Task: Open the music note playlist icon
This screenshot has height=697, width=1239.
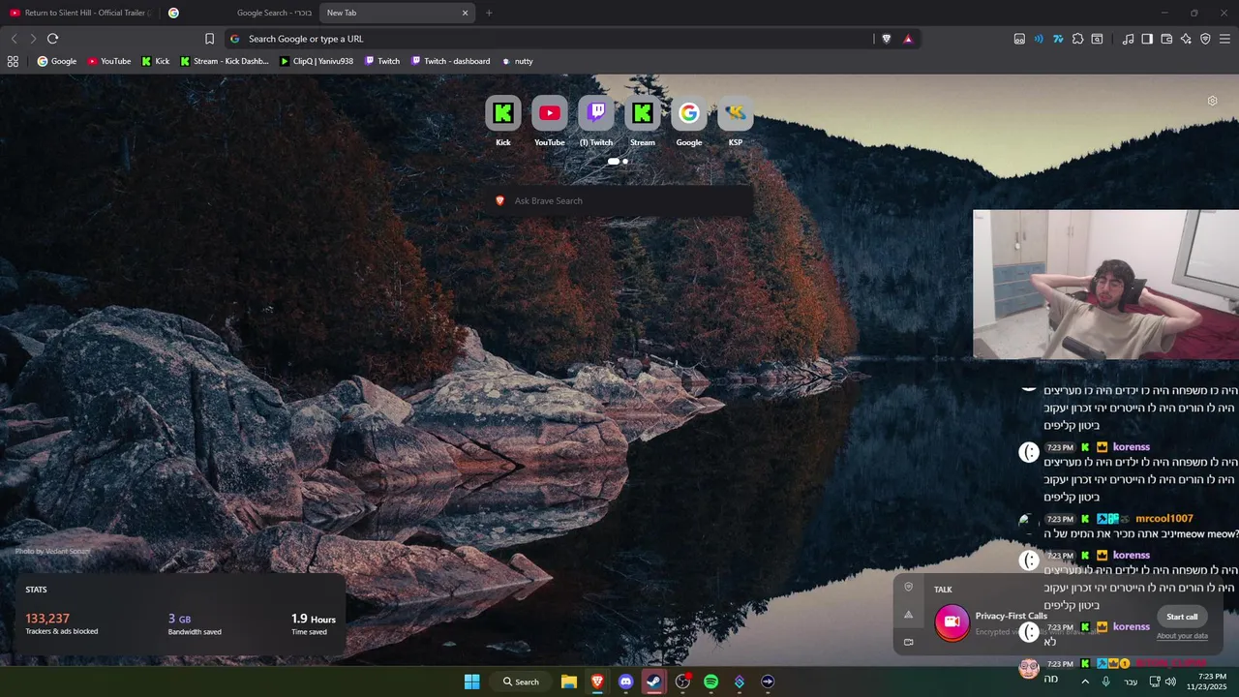Action: 1128,39
